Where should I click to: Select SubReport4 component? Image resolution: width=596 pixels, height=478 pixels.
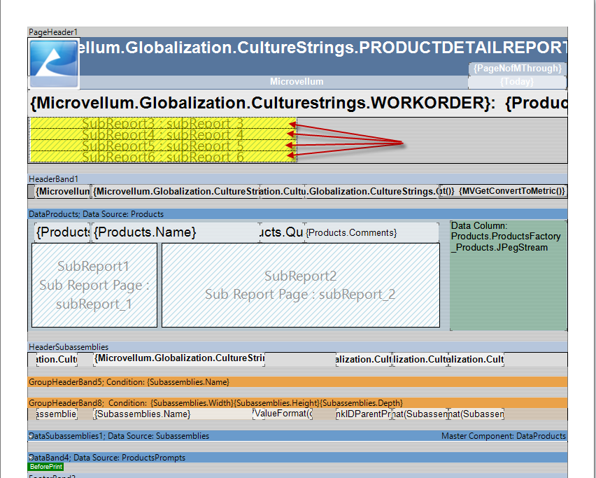[x=163, y=134]
